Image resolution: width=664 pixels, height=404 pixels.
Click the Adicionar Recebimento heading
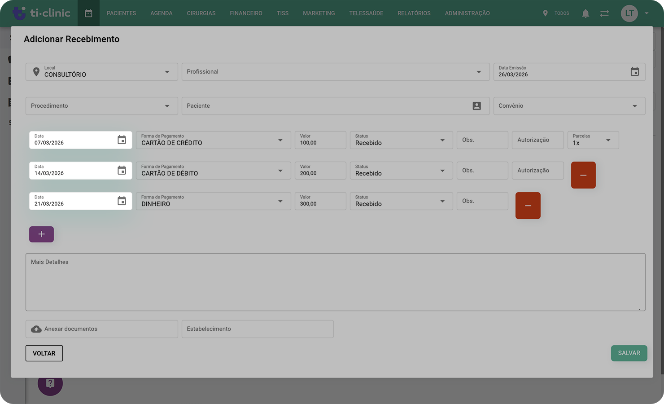click(x=72, y=39)
